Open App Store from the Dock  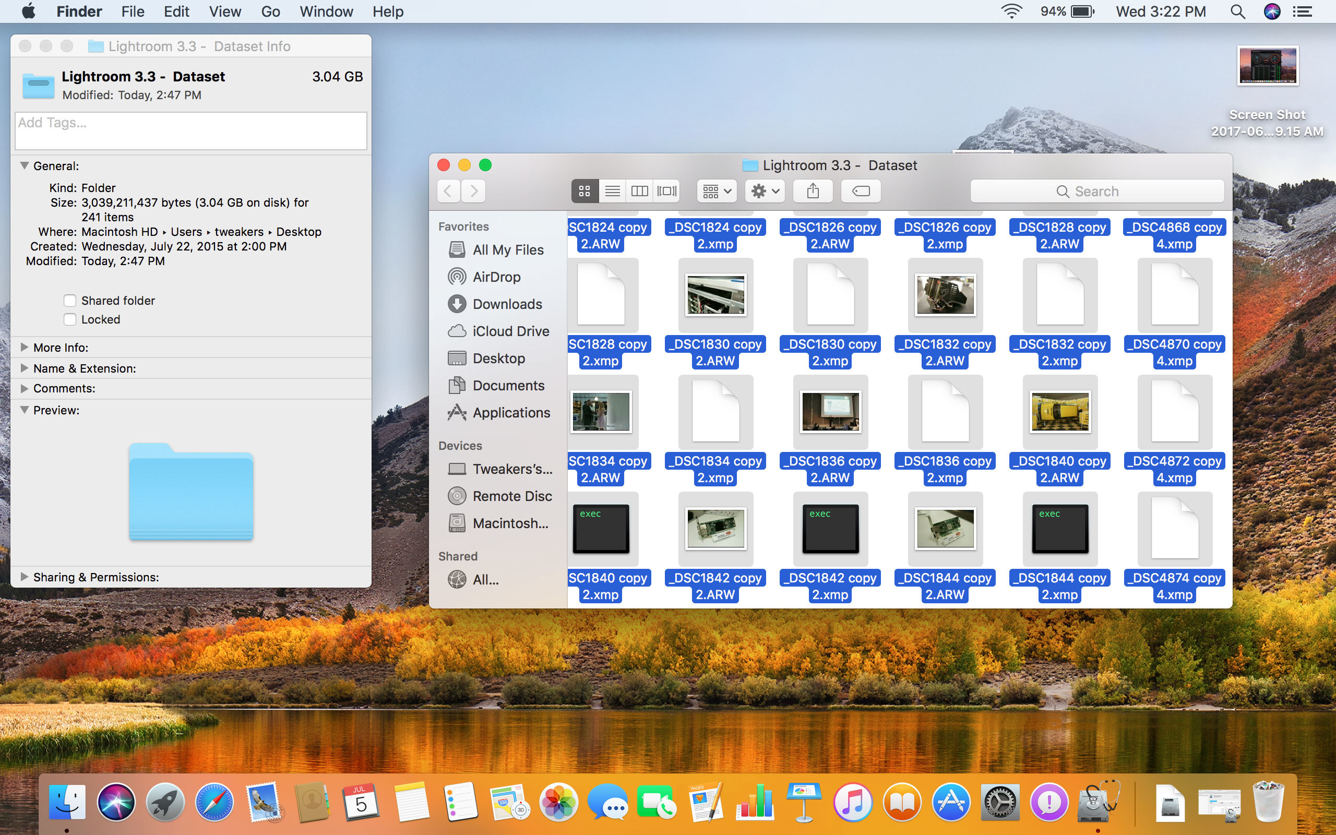(x=951, y=802)
